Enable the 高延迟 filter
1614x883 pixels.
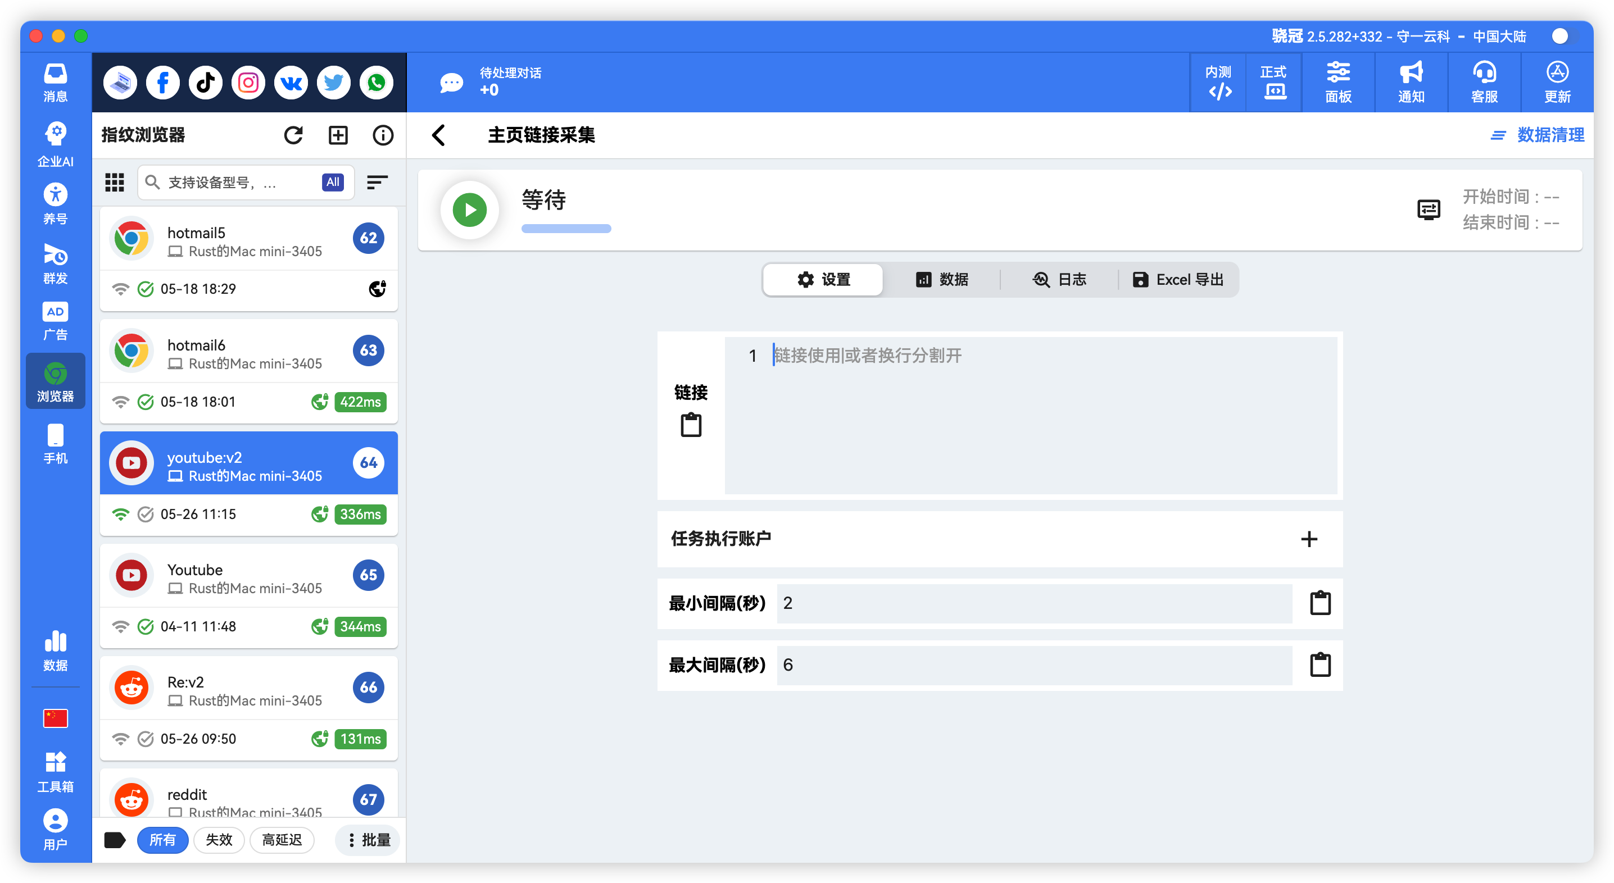[282, 840]
